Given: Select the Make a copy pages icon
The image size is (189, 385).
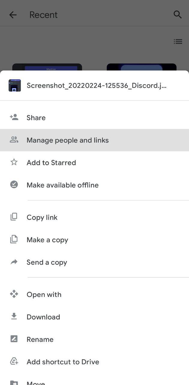Looking at the screenshot, I should coord(14,239).
